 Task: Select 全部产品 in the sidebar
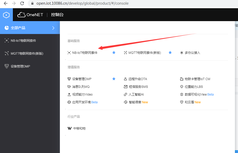click(18, 28)
